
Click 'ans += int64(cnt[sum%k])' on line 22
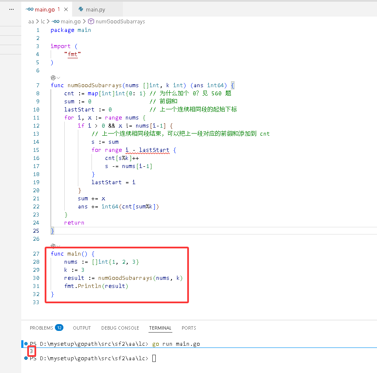click(118, 207)
